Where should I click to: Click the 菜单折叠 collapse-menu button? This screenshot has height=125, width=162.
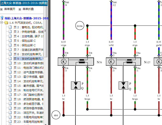[x=28, y=9]
